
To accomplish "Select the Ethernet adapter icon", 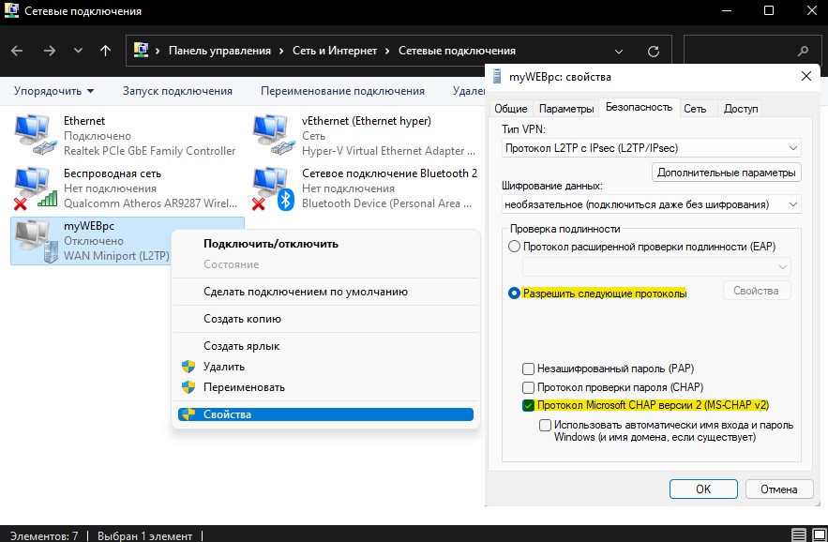I will [36, 135].
